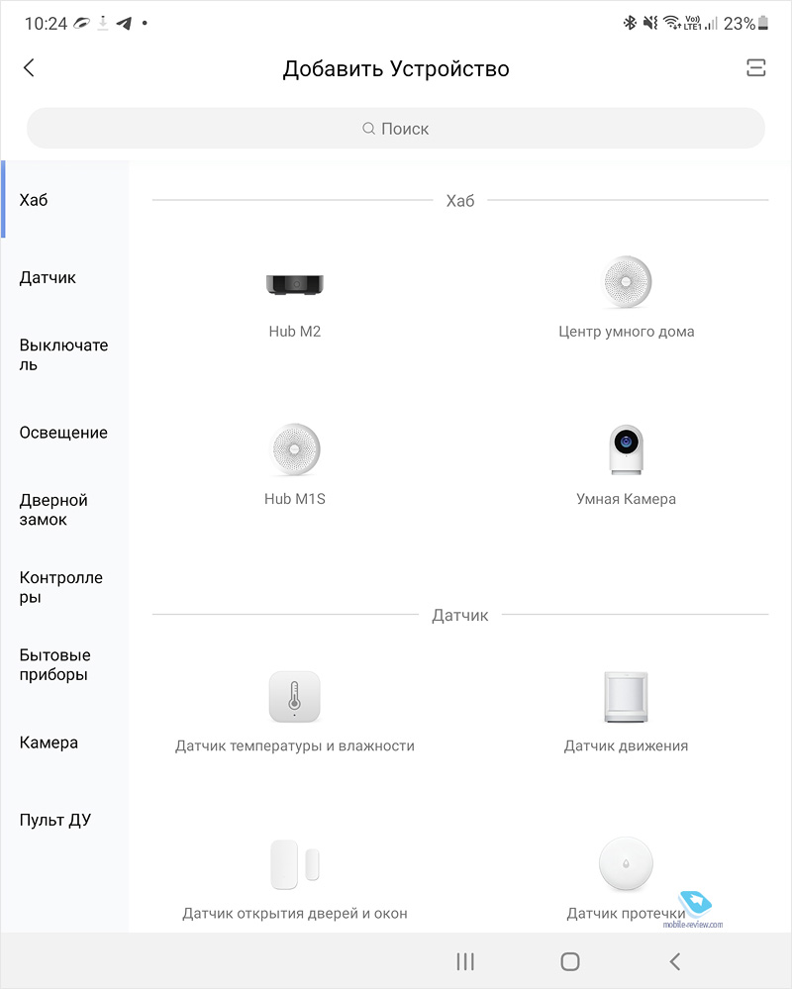Choose the temperature and humidity sensor icon
This screenshot has height=989, width=792.
tap(294, 696)
